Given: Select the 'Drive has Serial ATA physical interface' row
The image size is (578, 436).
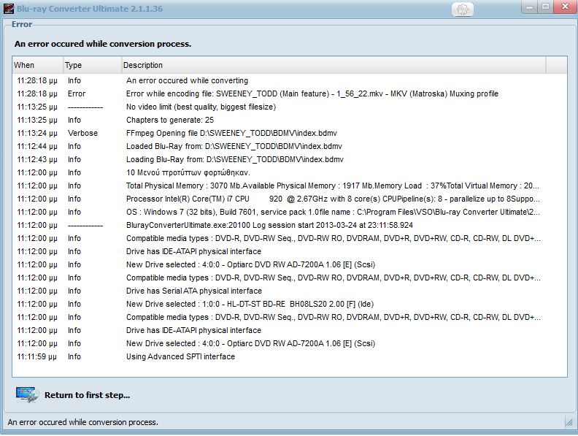Looking at the screenshot, I should click(290, 291).
